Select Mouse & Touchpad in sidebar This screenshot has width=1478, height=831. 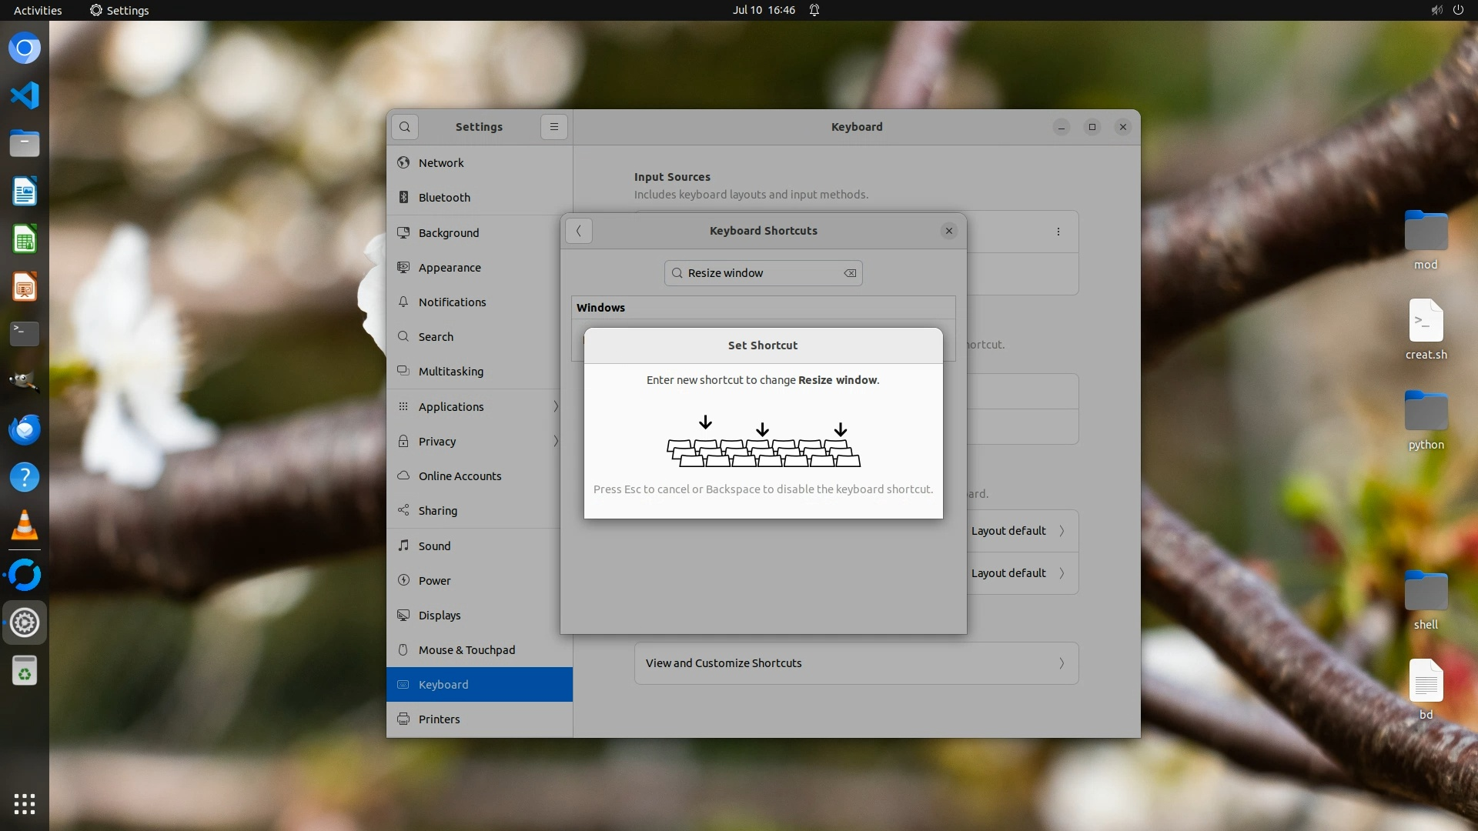pos(466,650)
